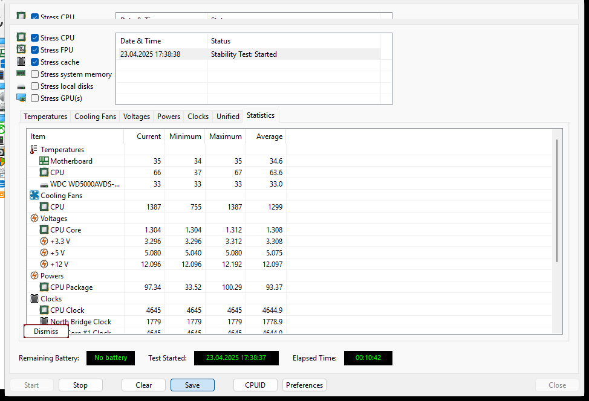The image size is (589, 401).
Task: Open Preferences
Action: tap(304, 385)
